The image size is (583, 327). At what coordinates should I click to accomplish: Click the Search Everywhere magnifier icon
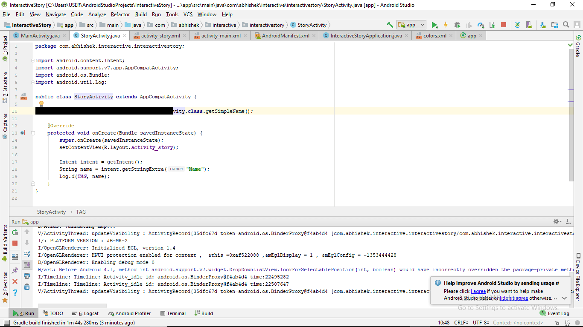click(566, 25)
